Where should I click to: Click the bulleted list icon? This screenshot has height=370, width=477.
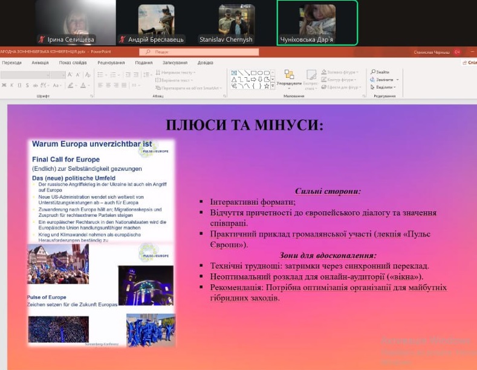(x=101, y=75)
